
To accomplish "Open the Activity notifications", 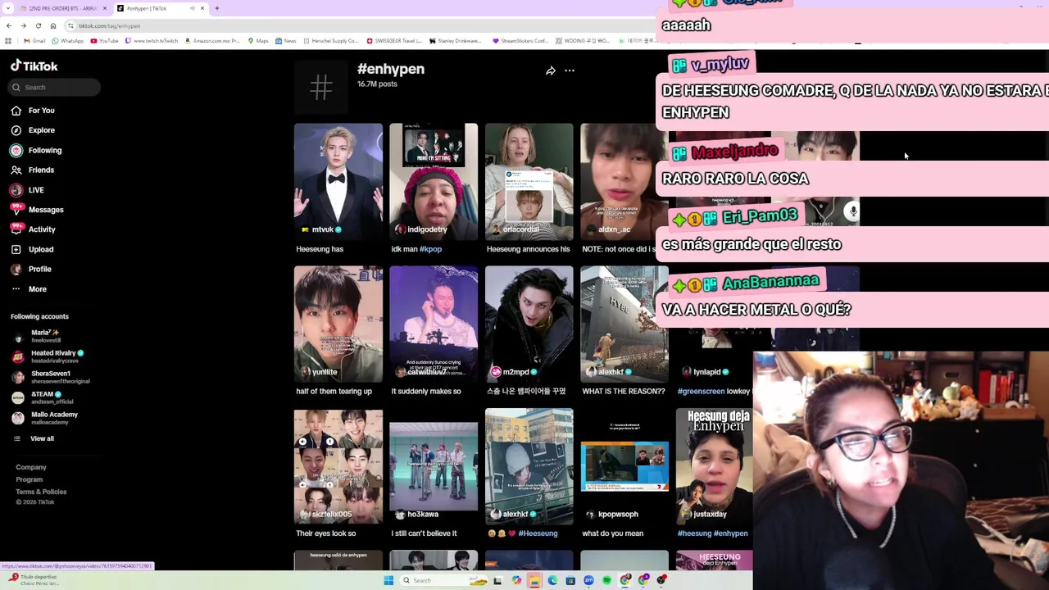I will (x=34, y=229).
